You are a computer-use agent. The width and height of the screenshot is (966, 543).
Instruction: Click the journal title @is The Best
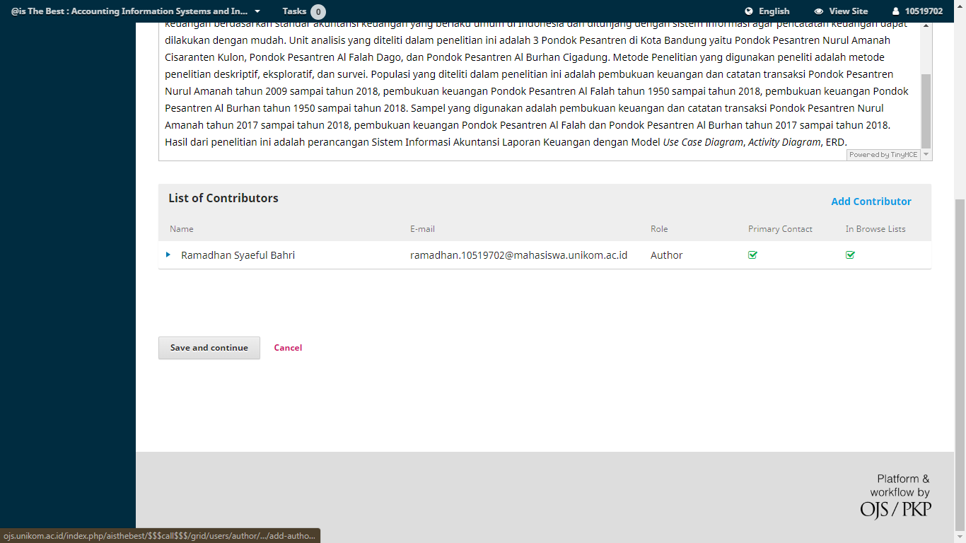pos(129,11)
